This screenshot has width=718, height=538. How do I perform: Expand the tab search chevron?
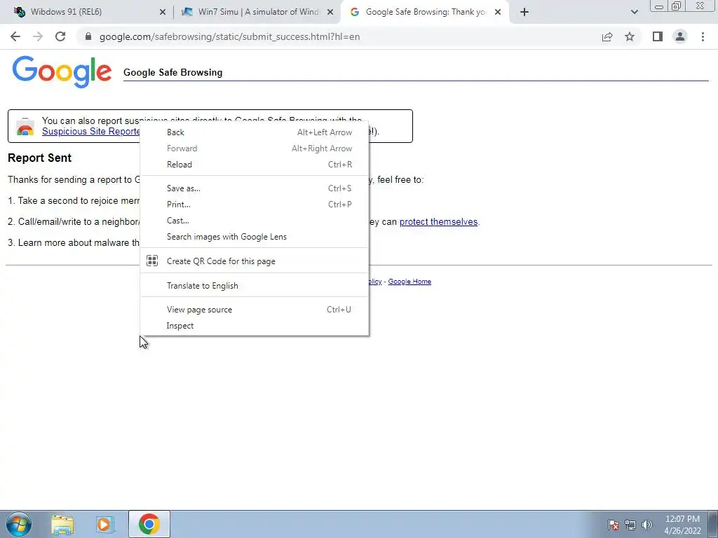[x=634, y=12]
